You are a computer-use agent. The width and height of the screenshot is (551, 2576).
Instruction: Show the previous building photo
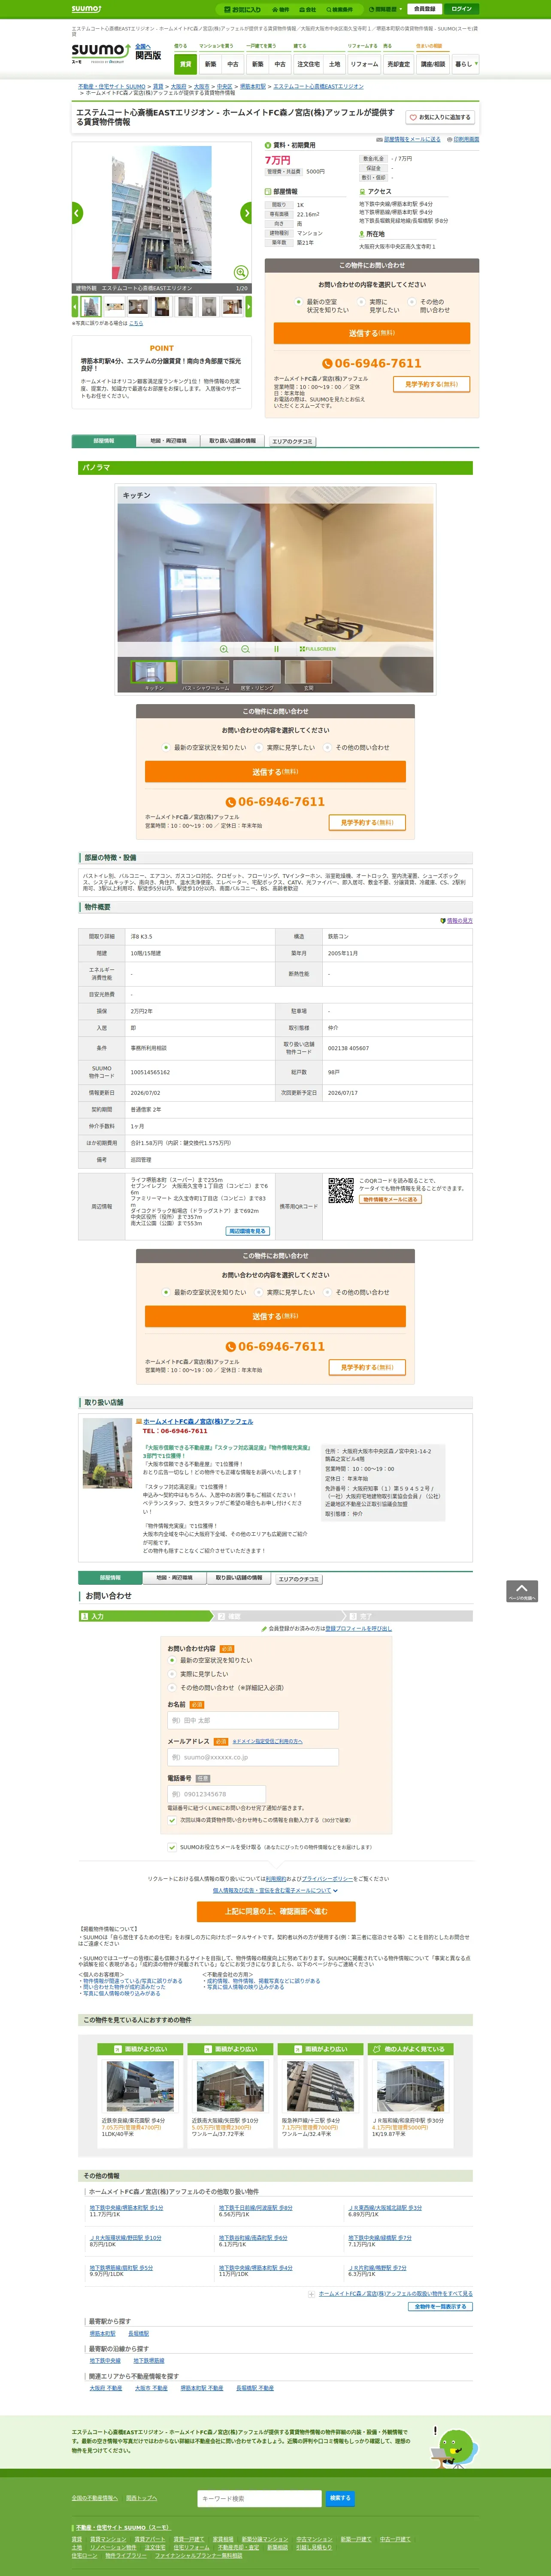point(77,212)
